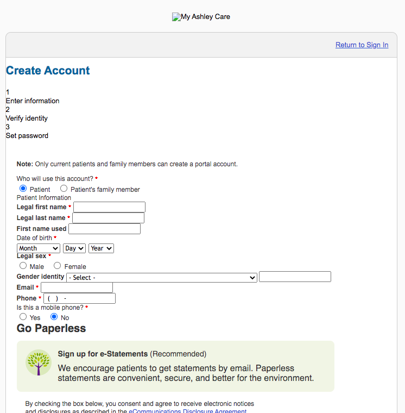Click the text box beside Gender identity
Image resolution: width=405 pixels, height=413 pixels.
295,277
